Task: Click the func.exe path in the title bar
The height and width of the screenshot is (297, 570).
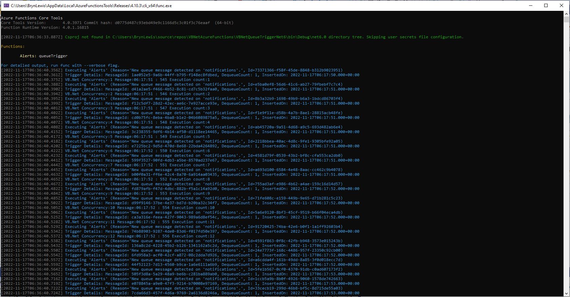Action: tap(91, 5)
